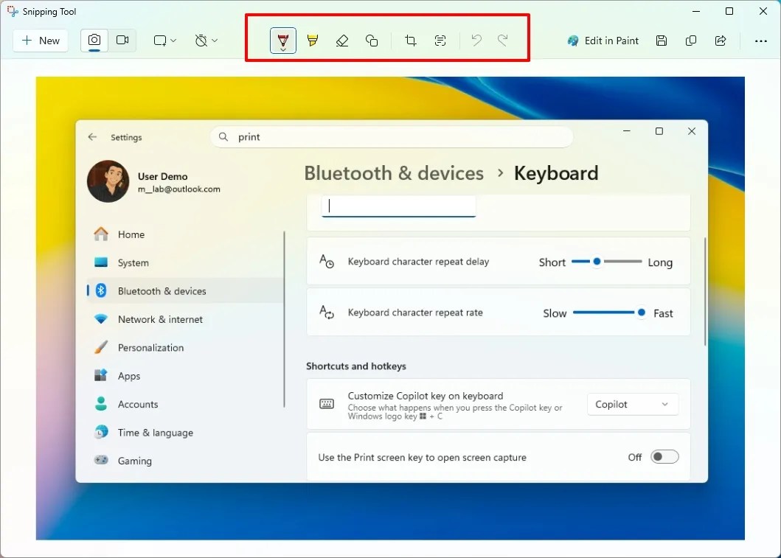Image resolution: width=781 pixels, height=558 pixels.
Task: Click the System monitor icon
Action: [x=101, y=262]
